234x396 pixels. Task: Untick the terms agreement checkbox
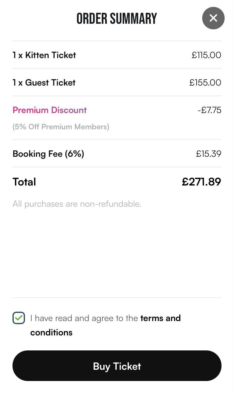pos(19,318)
